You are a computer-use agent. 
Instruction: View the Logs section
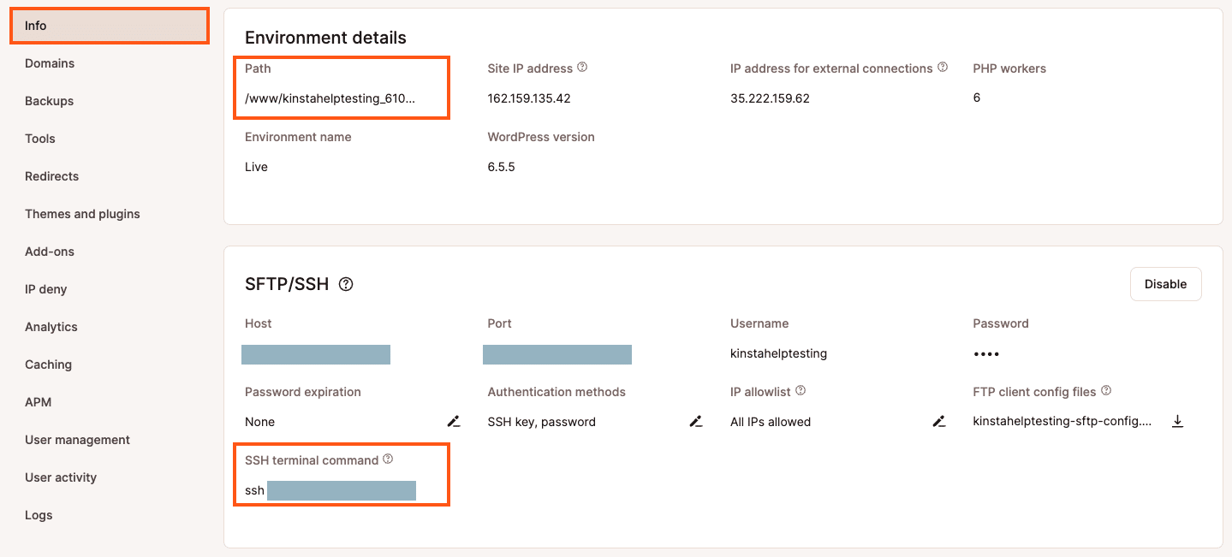coord(39,515)
